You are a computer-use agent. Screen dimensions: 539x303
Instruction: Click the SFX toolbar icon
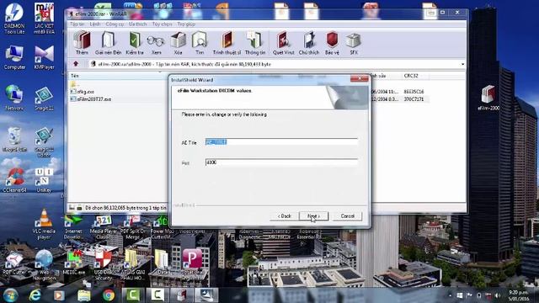(354, 43)
